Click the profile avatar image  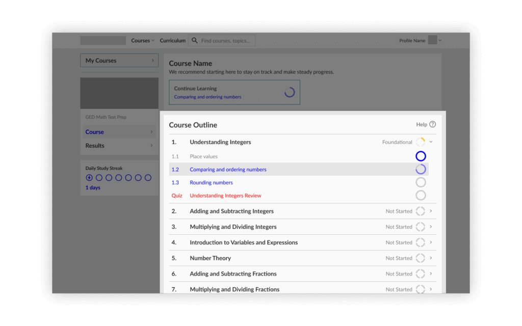432,40
